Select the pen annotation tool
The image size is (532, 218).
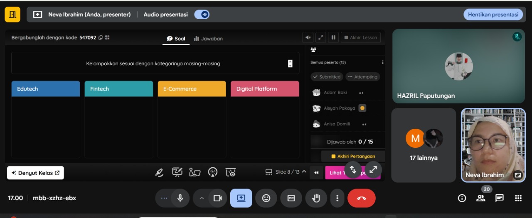pyautogui.click(x=159, y=172)
